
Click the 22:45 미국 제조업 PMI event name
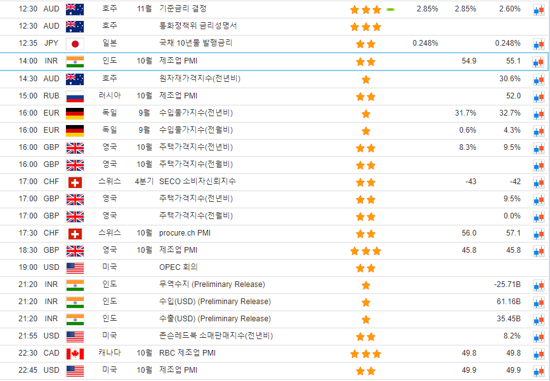click(178, 370)
